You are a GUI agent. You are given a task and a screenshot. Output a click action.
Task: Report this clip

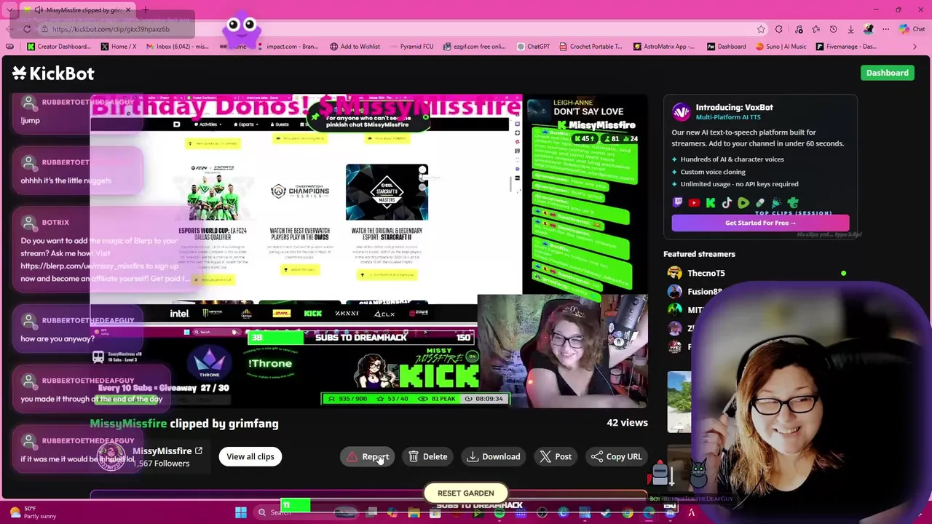coord(368,456)
